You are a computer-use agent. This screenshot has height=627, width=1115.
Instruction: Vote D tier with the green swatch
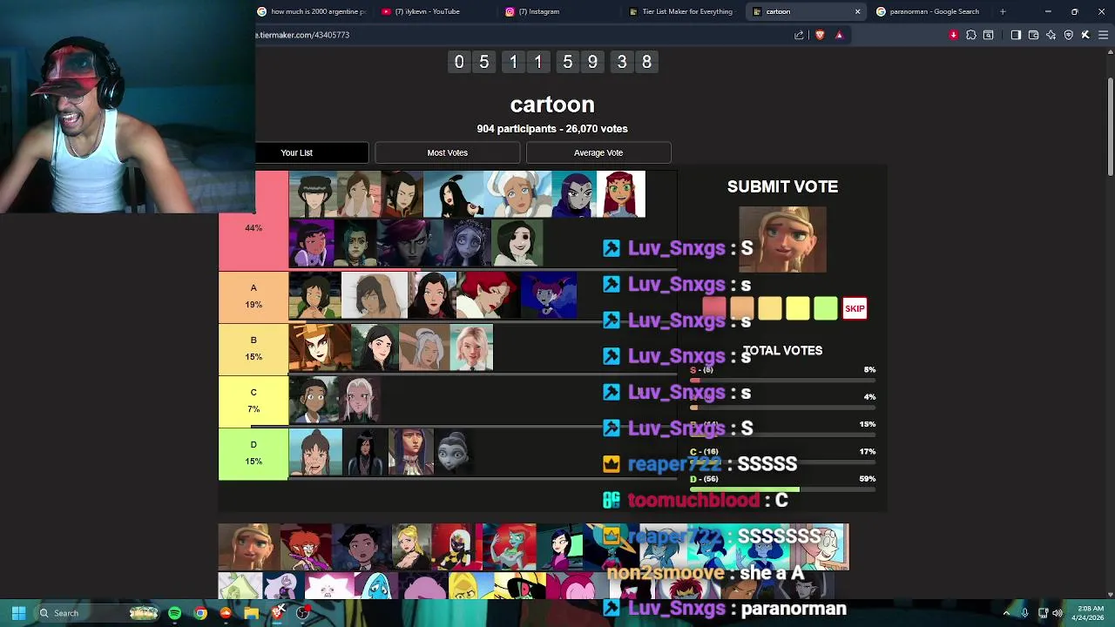pyautogui.click(x=826, y=308)
